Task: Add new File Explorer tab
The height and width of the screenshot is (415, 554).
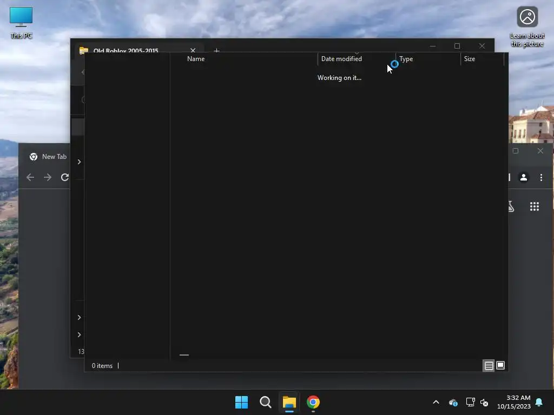Action: click(x=216, y=50)
